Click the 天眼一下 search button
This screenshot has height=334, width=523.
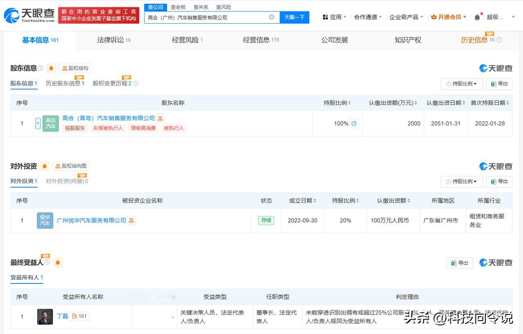295,17
